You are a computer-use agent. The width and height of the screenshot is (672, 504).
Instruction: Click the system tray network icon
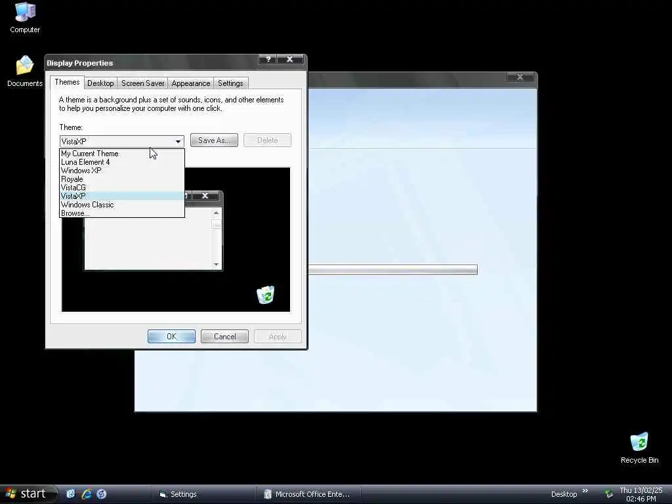coord(608,494)
